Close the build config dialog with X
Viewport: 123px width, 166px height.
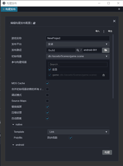pos(114,21)
